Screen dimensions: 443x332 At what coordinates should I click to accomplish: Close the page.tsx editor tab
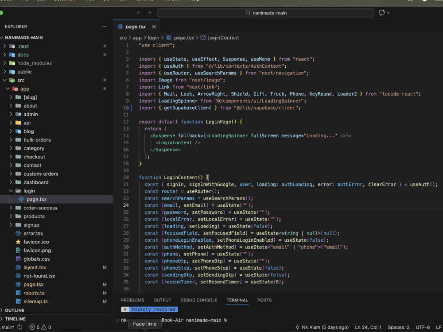pos(154,27)
